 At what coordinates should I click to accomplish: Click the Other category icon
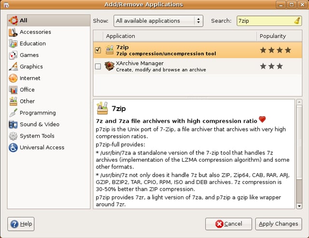pyautogui.click(x=13, y=101)
